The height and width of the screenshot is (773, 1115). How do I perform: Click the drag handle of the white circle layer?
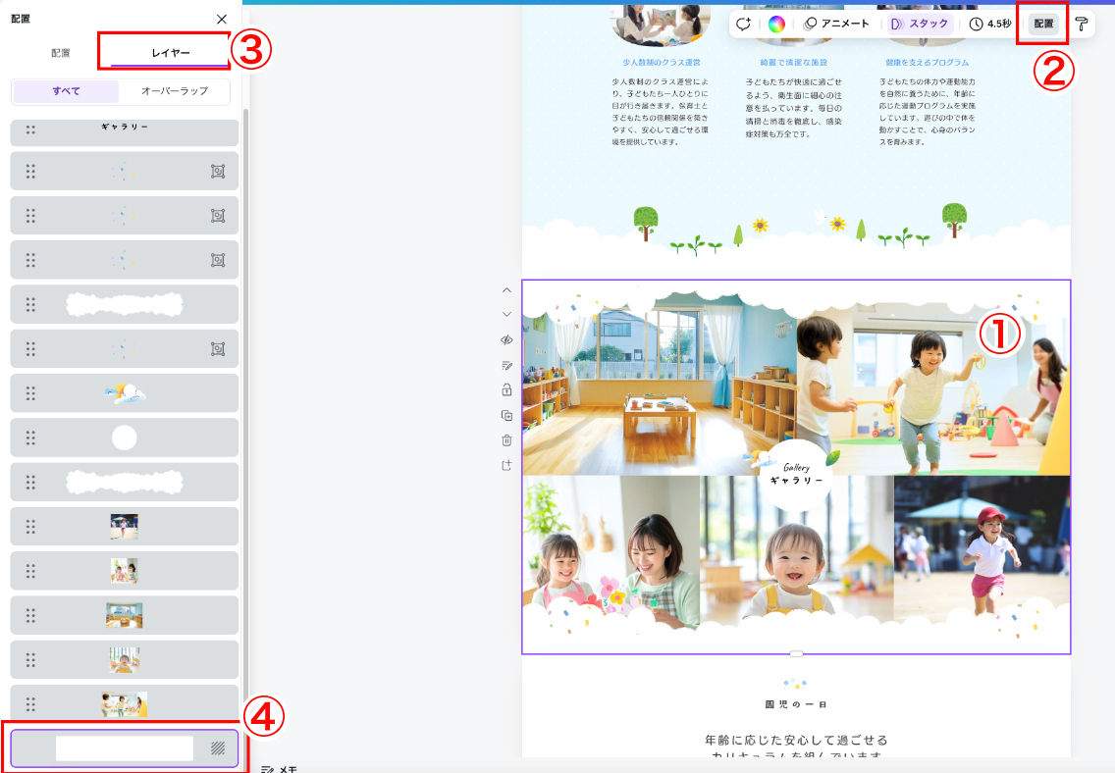(x=30, y=438)
